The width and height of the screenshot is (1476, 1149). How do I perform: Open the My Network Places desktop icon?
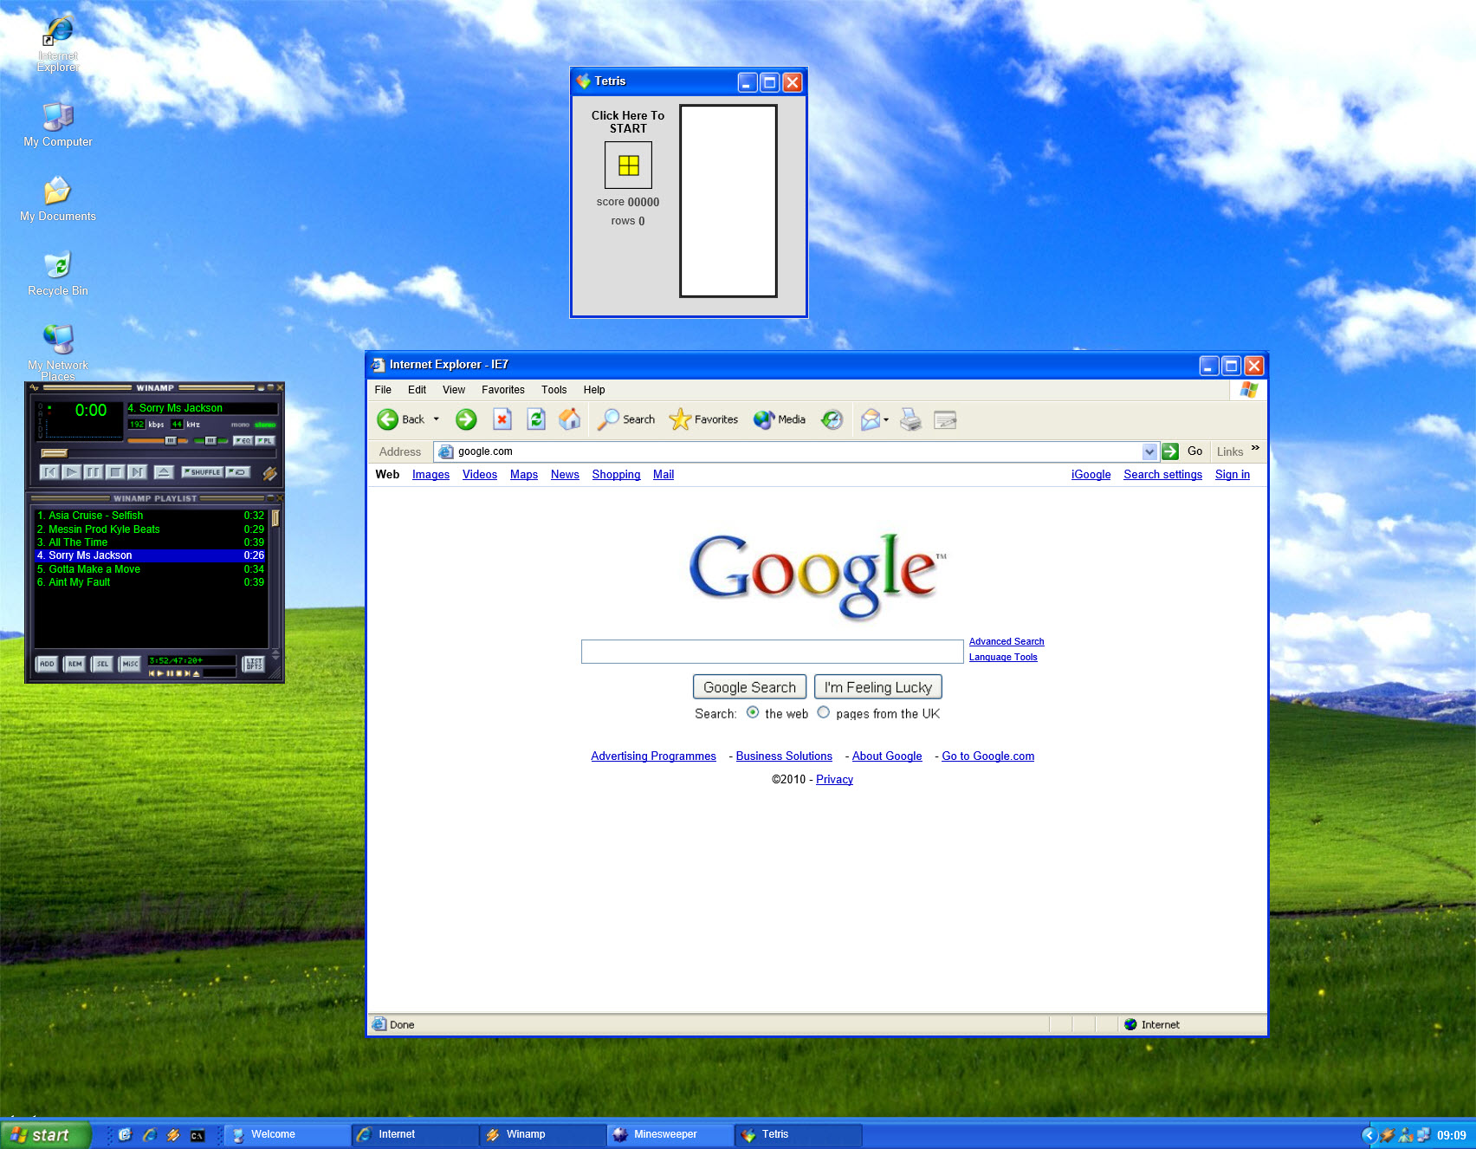click(58, 352)
